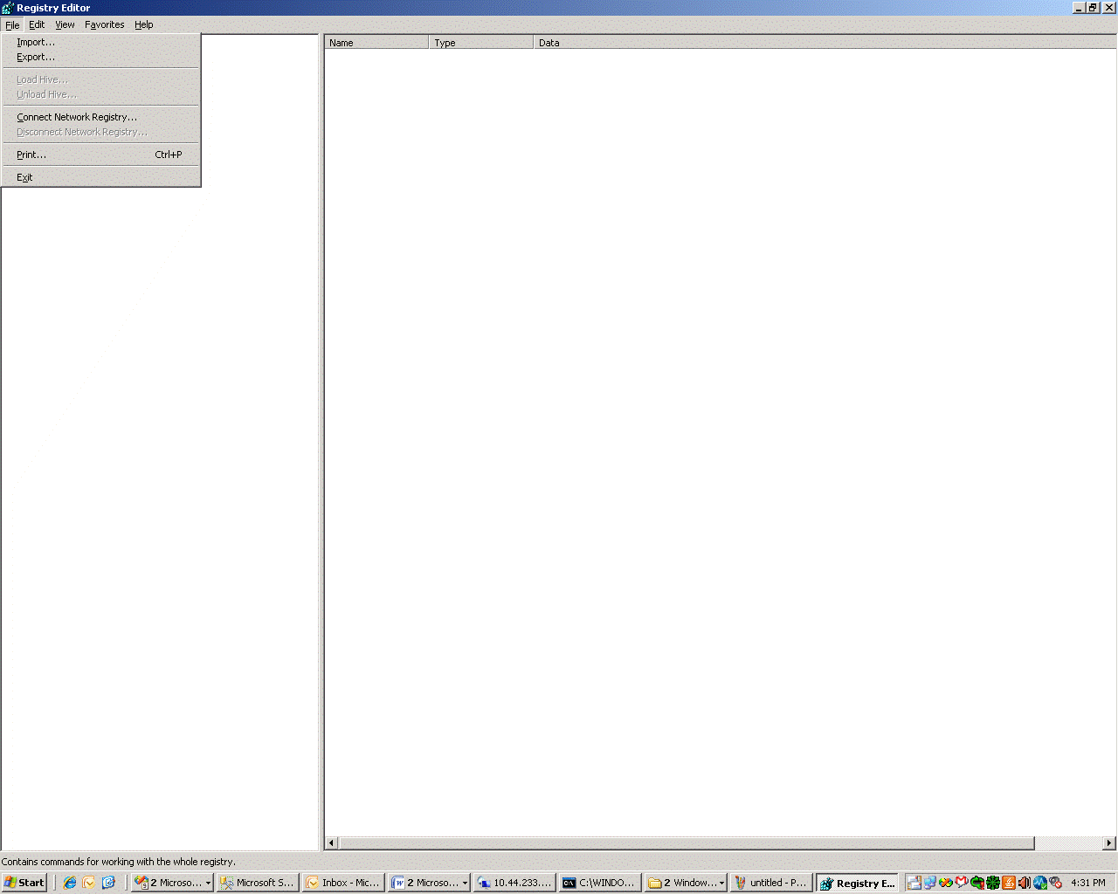Select Print... in the File menu
The image size is (1118, 894).
pyautogui.click(x=101, y=155)
